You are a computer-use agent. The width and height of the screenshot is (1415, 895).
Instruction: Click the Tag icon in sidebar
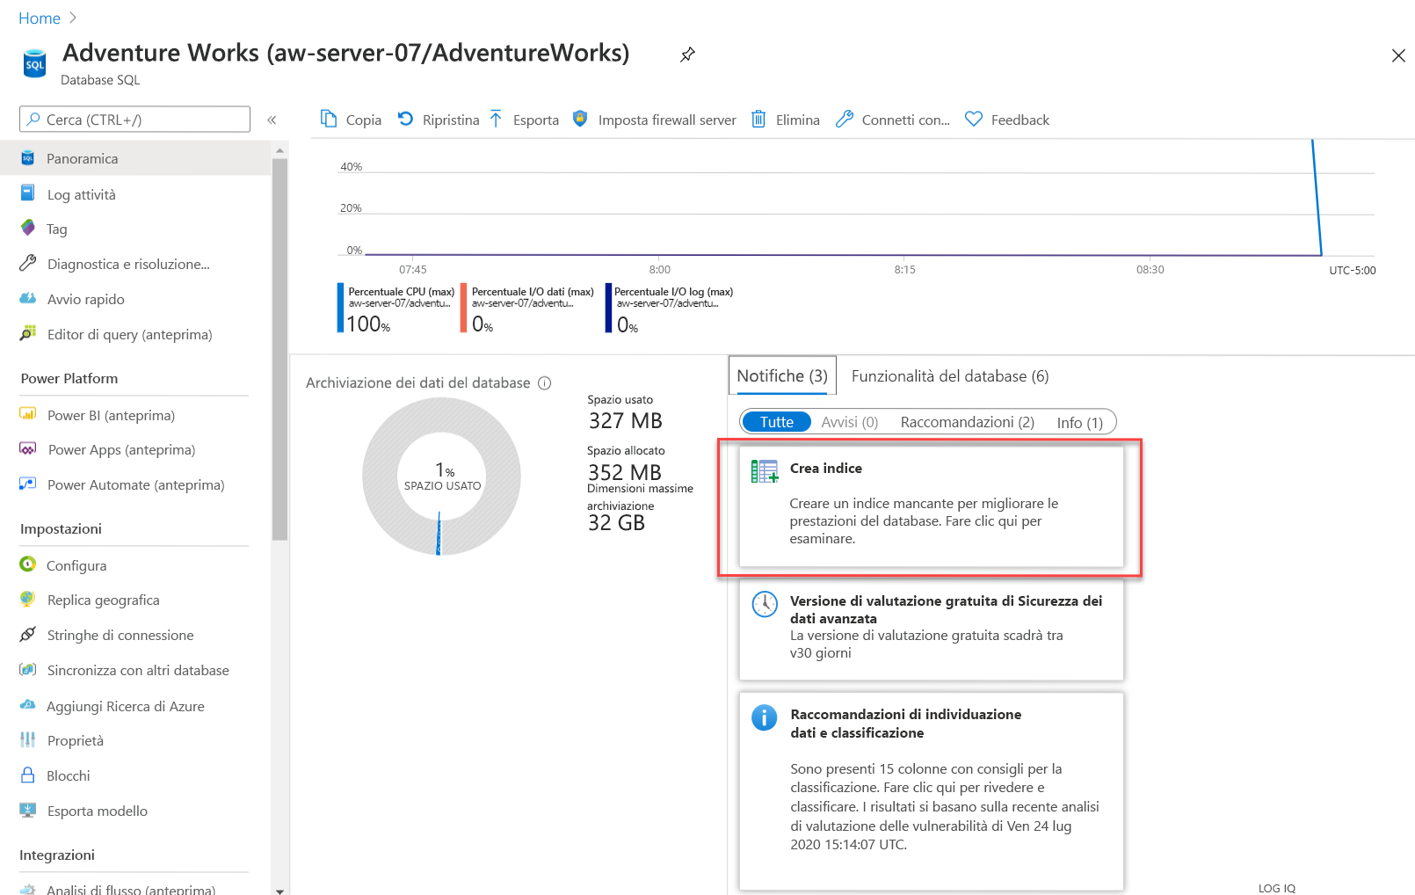[28, 228]
